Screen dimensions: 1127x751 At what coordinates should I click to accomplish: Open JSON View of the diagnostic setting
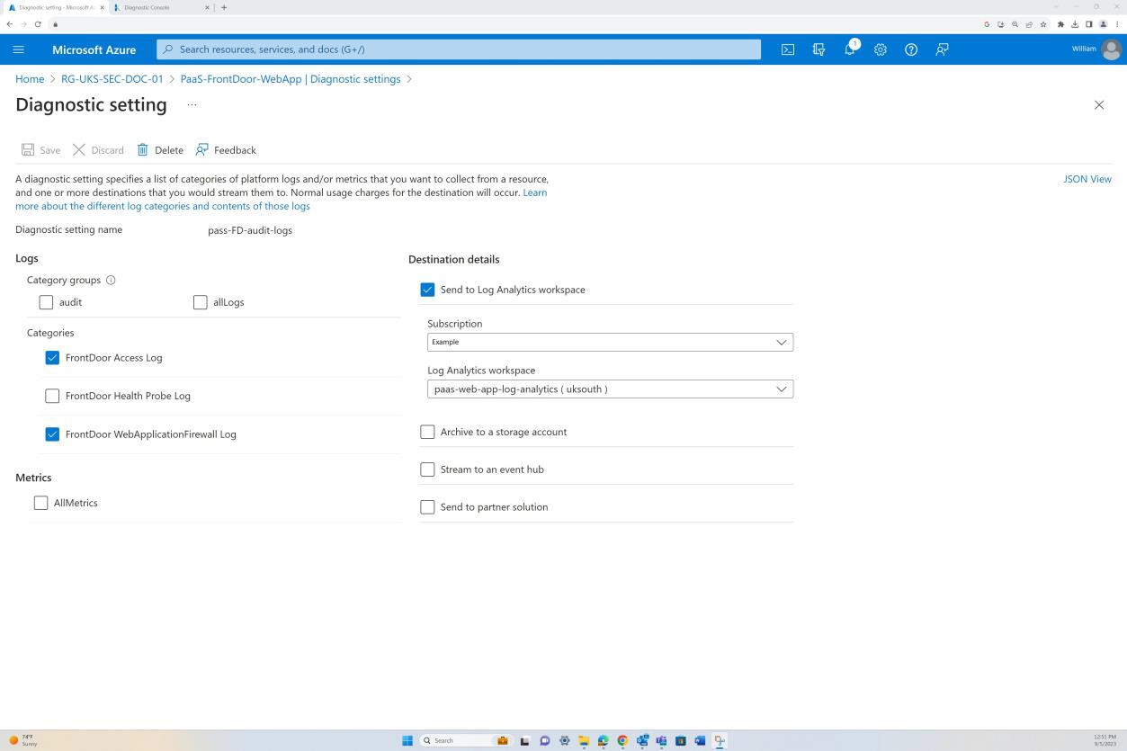[x=1087, y=179]
